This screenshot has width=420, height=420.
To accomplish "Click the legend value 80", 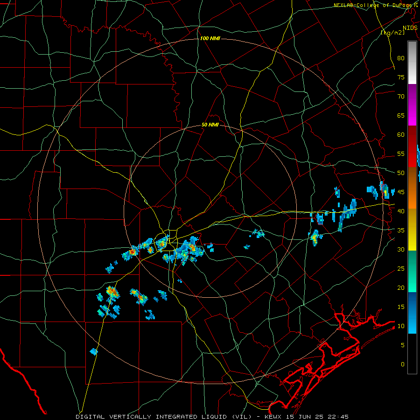I will (401, 58).
